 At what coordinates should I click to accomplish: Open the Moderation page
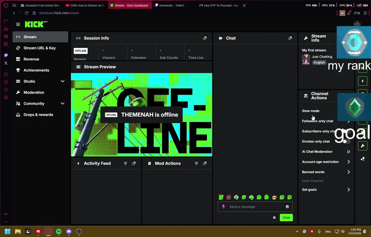point(41,92)
